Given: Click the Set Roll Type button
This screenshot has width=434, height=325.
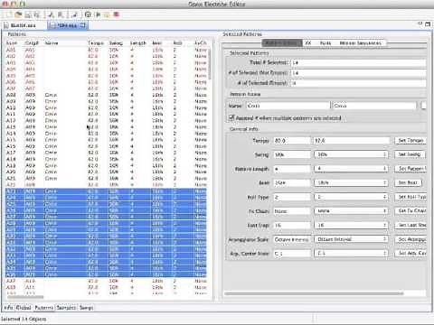Looking at the screenshot, I should click(x=410, y=197).
